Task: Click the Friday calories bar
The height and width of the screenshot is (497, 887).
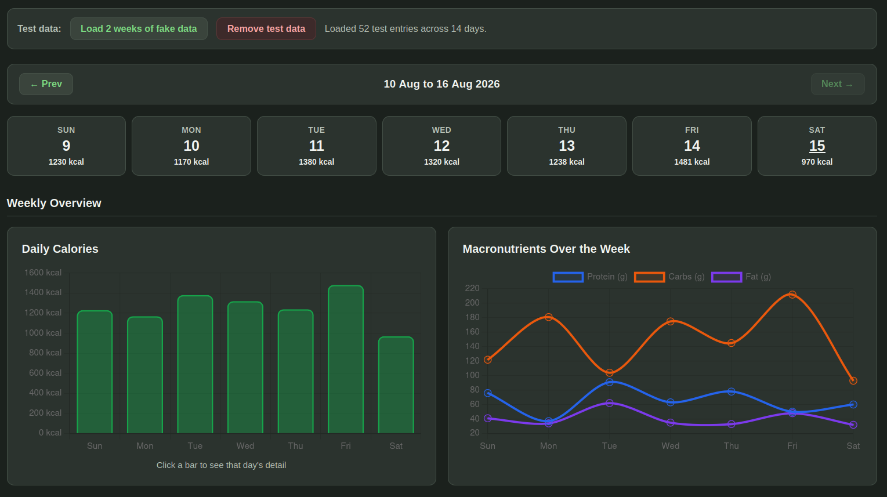Action: (x=346, y=359)
